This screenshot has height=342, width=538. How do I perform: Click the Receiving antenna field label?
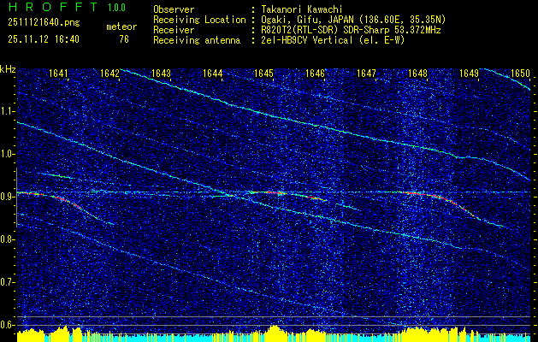point(197,39)
